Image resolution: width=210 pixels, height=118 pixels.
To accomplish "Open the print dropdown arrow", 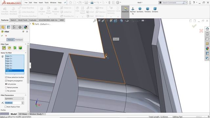I will [x=95, y=2].
